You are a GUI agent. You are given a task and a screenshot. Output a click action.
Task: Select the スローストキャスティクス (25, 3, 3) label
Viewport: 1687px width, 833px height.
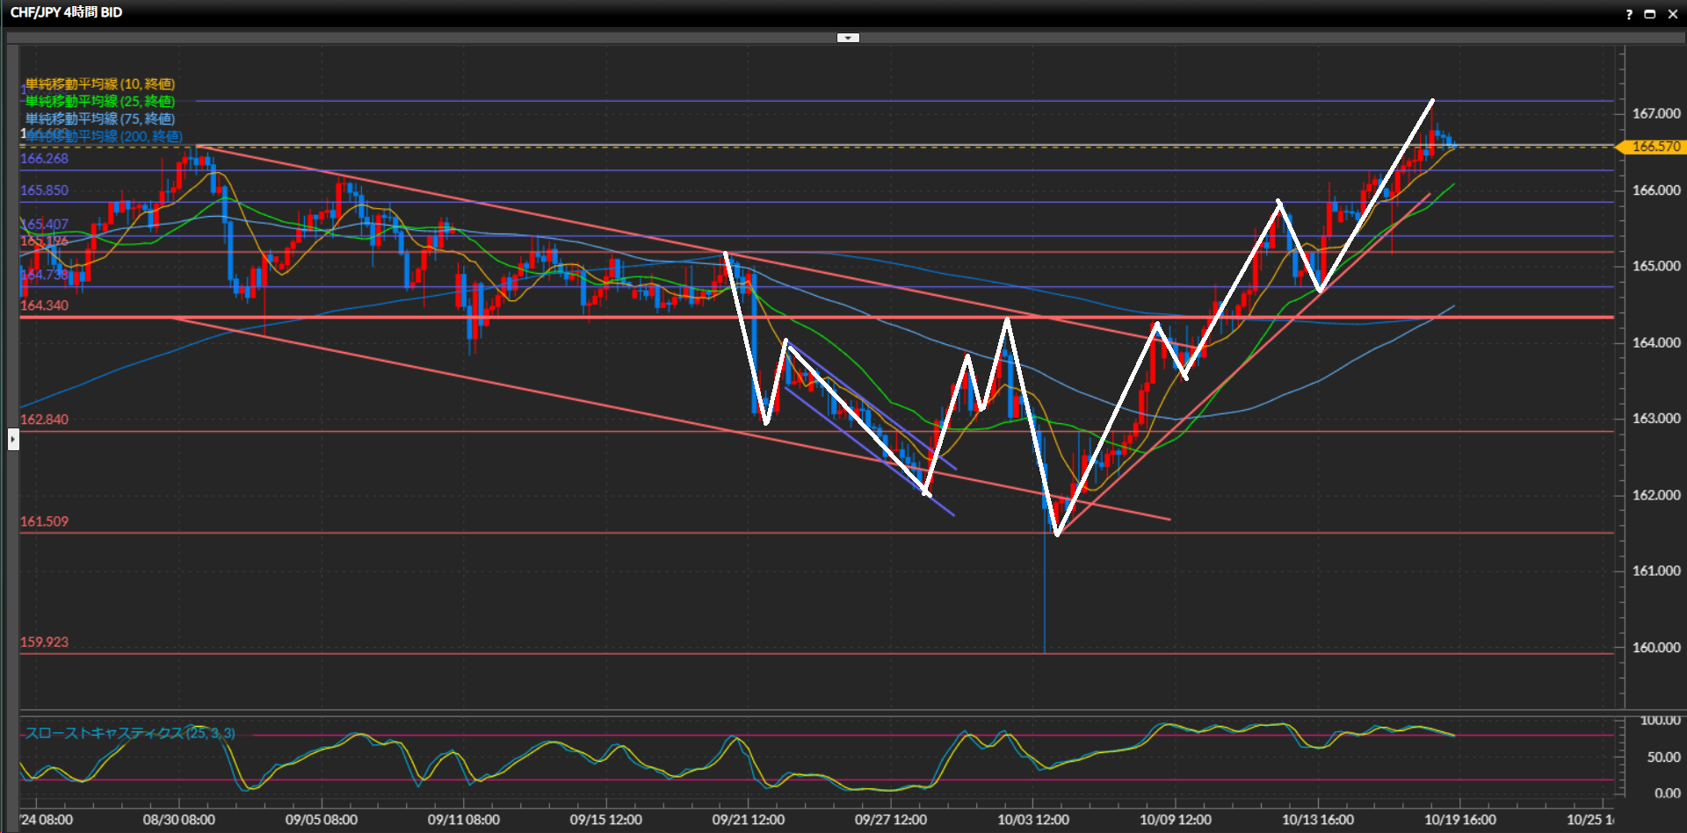pyautogui.click(x=129, y=734)
